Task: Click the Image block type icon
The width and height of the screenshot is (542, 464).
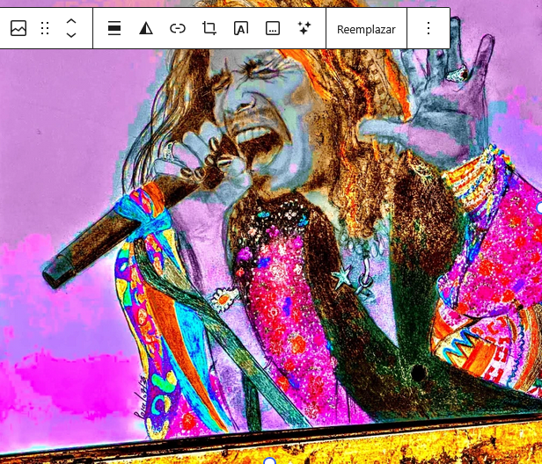Action: [x=18, y=28]
